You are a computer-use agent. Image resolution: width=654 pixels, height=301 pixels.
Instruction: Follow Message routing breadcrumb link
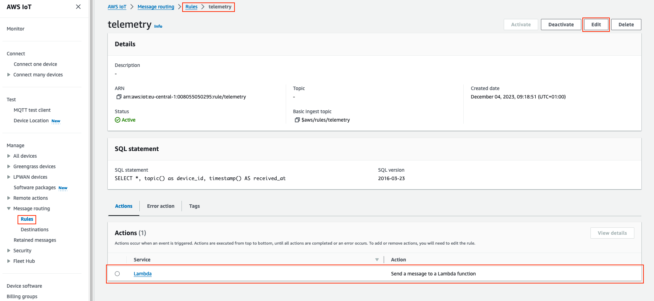point(156,7)
